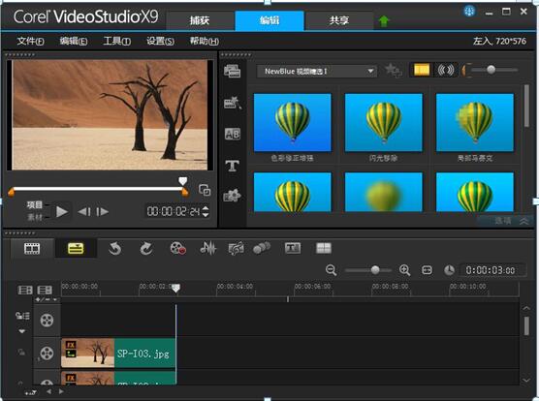The height and width of the screenshot is (401, 539).
Task: Open Record/Capture option icon
Action: pos(178,248)
